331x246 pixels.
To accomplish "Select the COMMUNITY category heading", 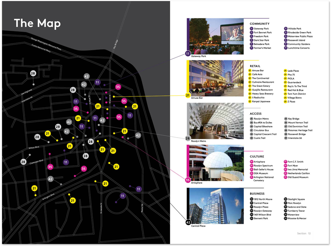I will (x=259, y=24).
